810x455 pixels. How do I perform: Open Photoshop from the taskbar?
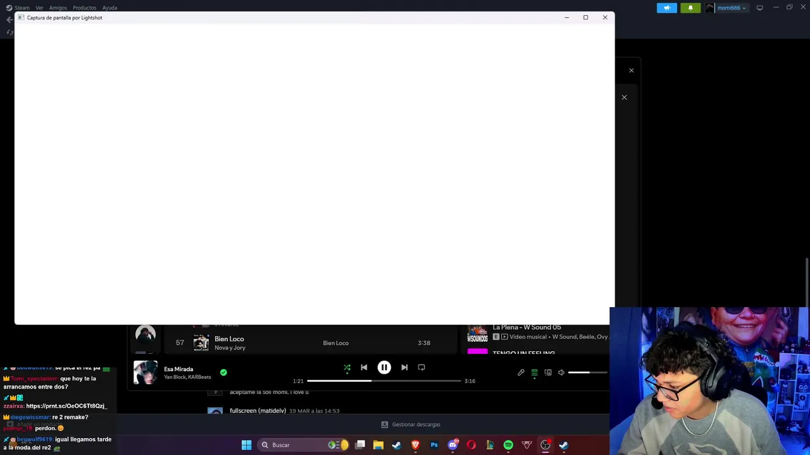[x=434, y=445]
